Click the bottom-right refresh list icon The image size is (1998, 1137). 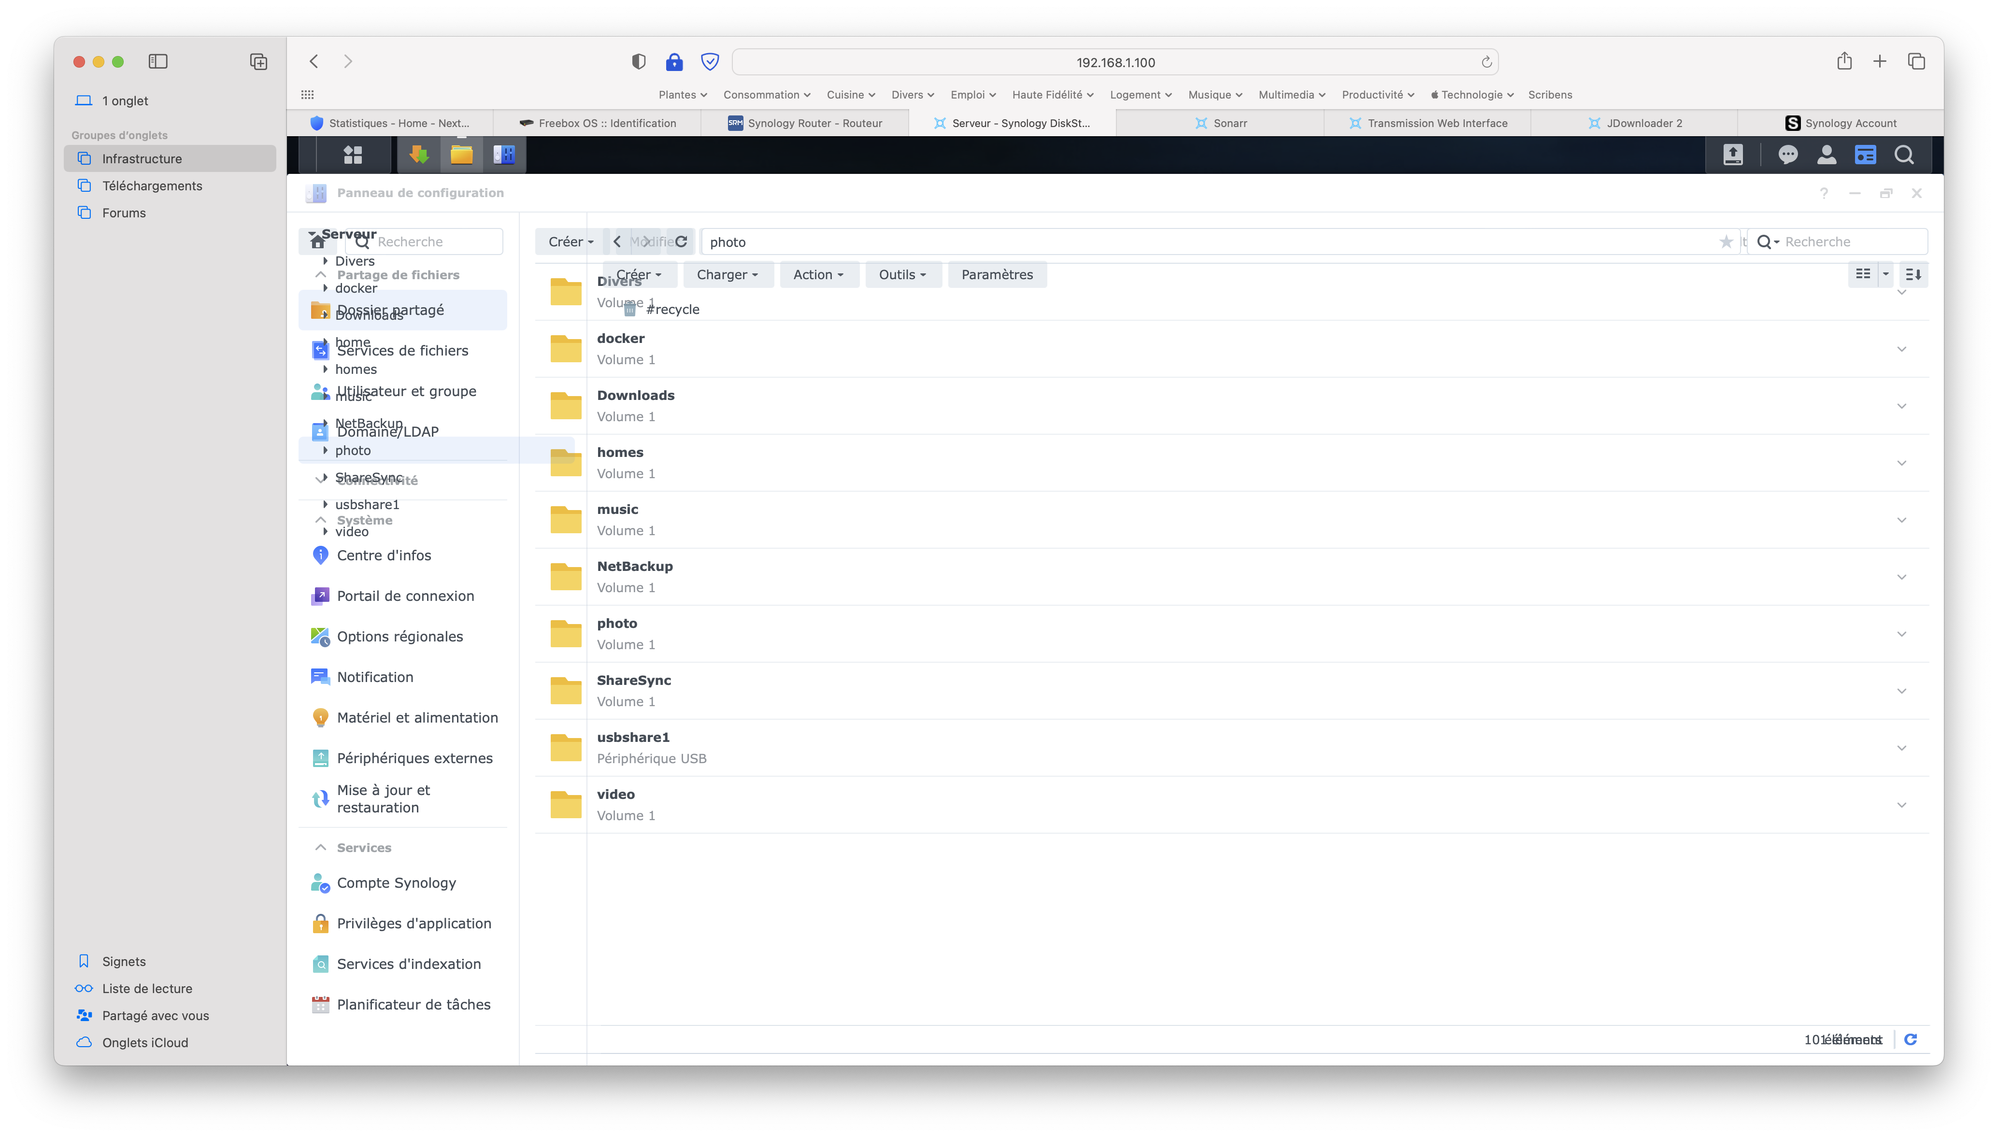pos(1911,1039)
